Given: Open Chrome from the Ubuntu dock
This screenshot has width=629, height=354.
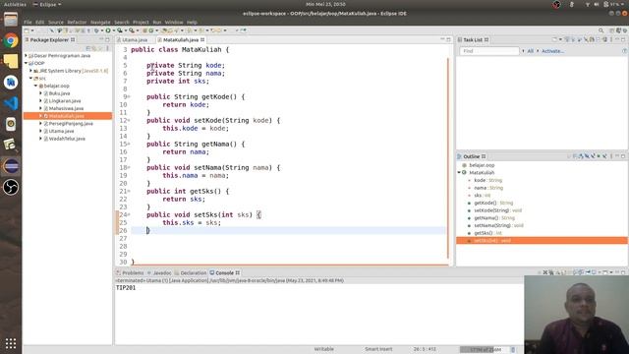Looking at the screenshot, I should (x=11, y=41).
